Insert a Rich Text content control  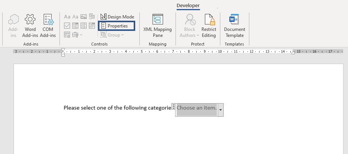pos(67,17)
